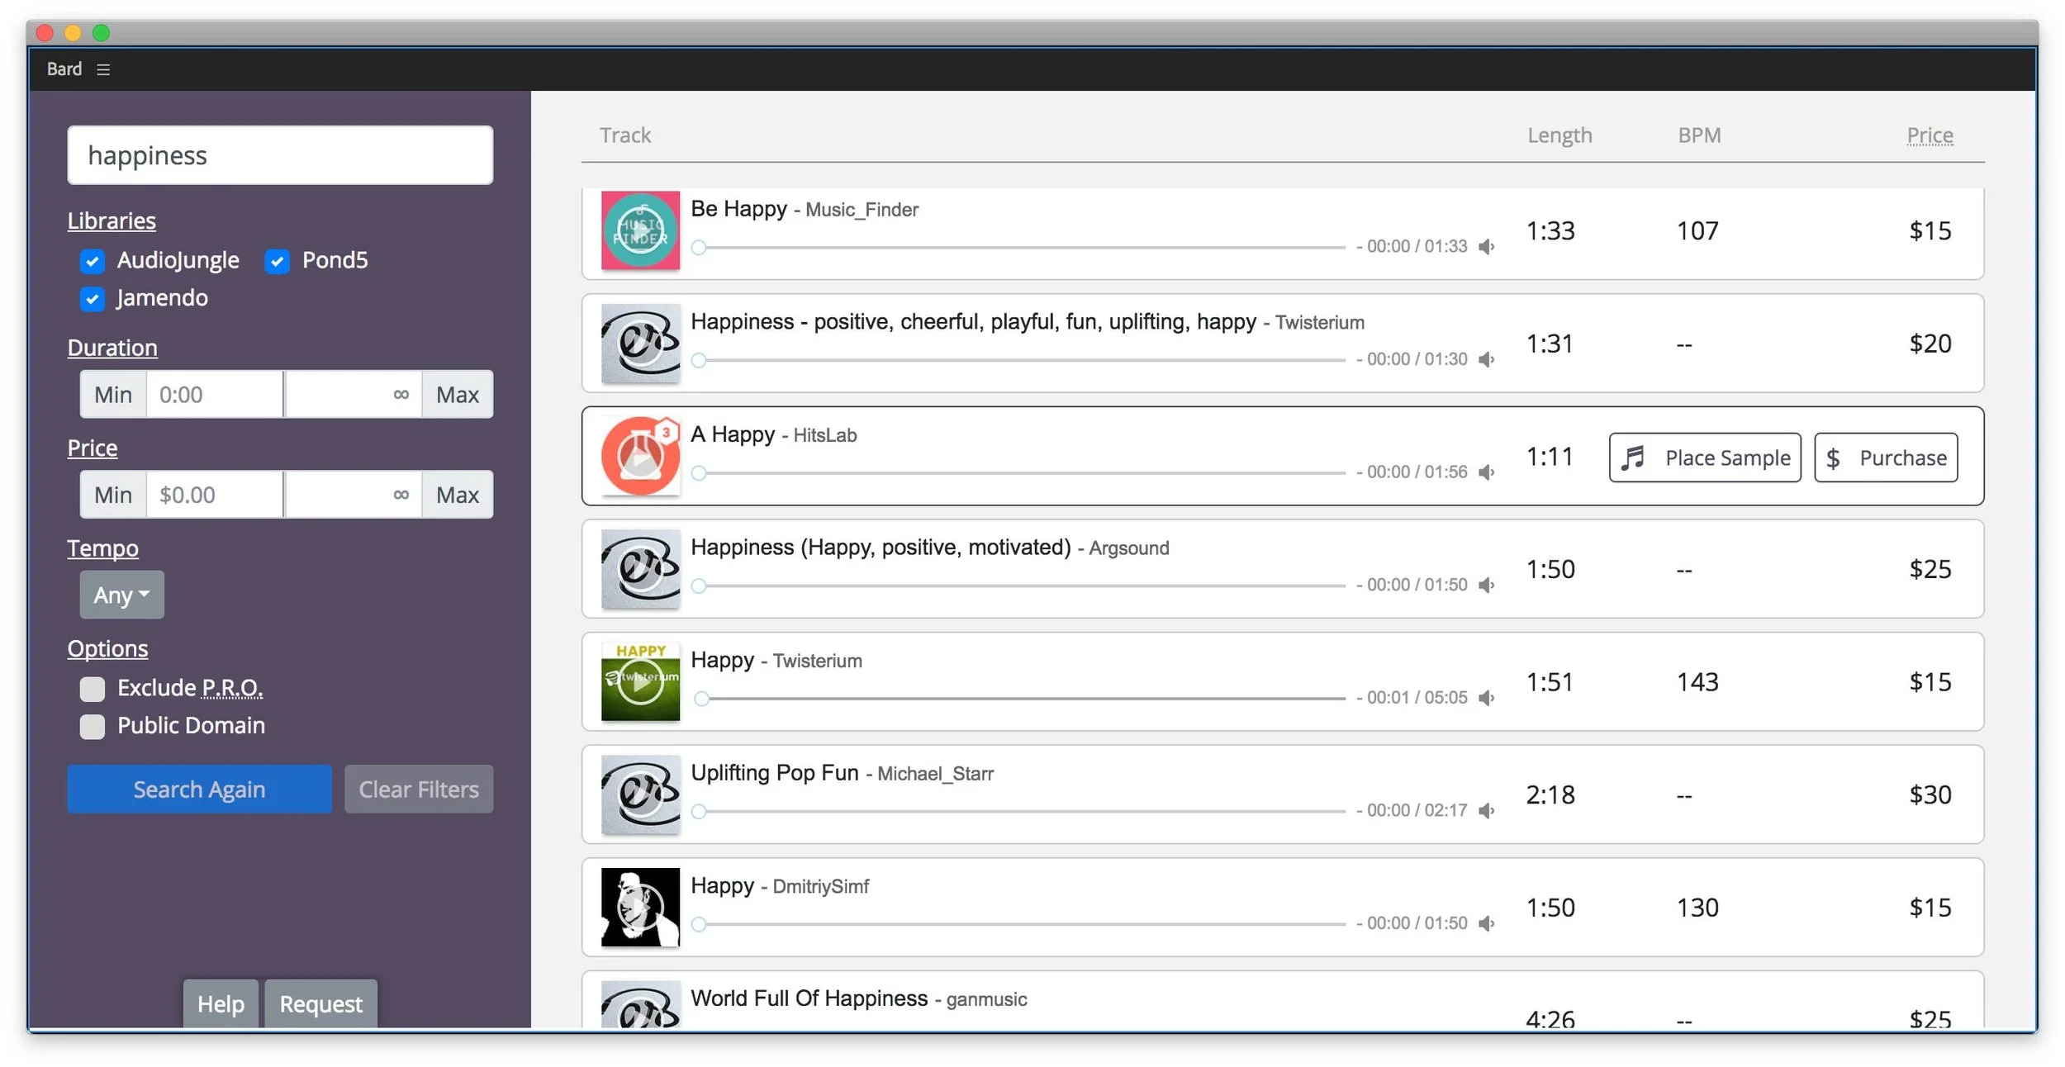Screen dimensions: 2065x1067
Task: Purchase the A Happy track
Action: click(1886, 458)
